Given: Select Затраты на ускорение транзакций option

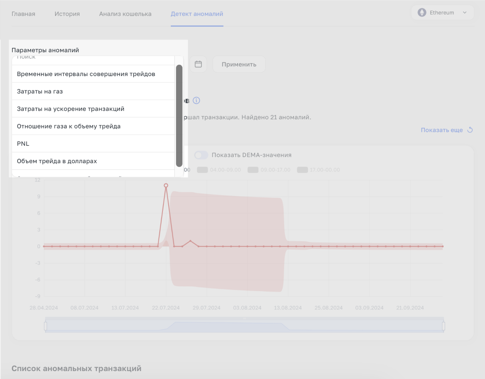Looking at the screenshot, I should (93, 109).
